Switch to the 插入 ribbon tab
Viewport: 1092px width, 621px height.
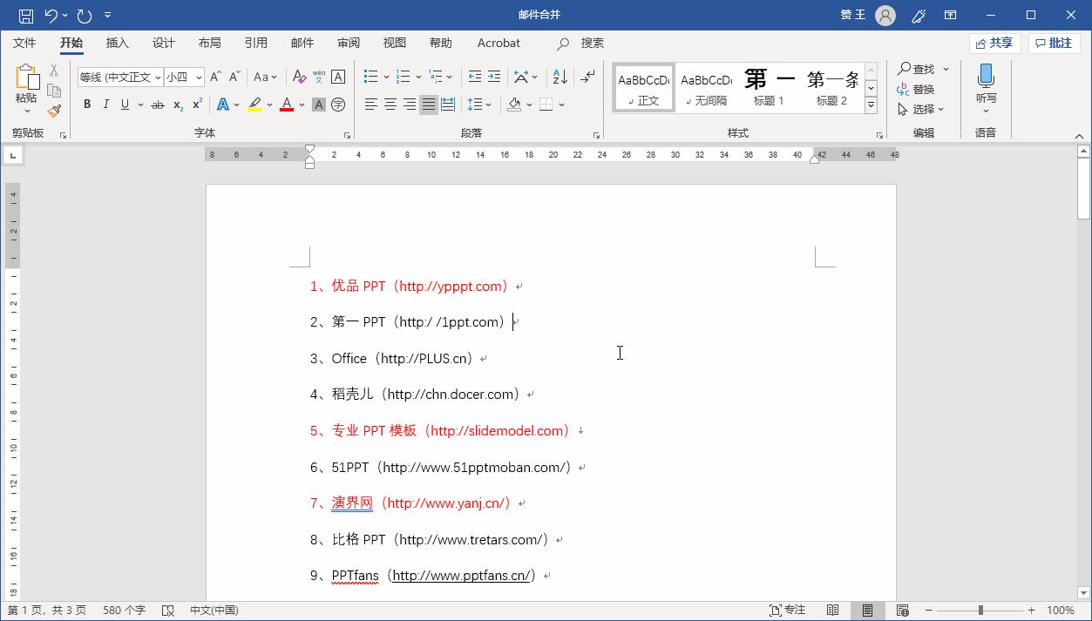coord(118,43)
